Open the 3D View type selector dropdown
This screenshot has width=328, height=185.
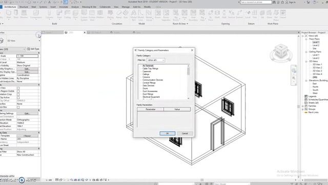[39, 41]
